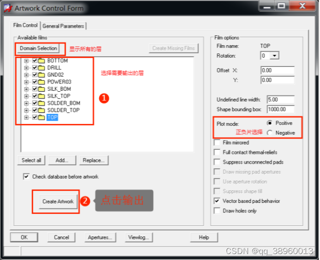
Task: Click the SILK_TOP film folder icon
Action: 41,96
